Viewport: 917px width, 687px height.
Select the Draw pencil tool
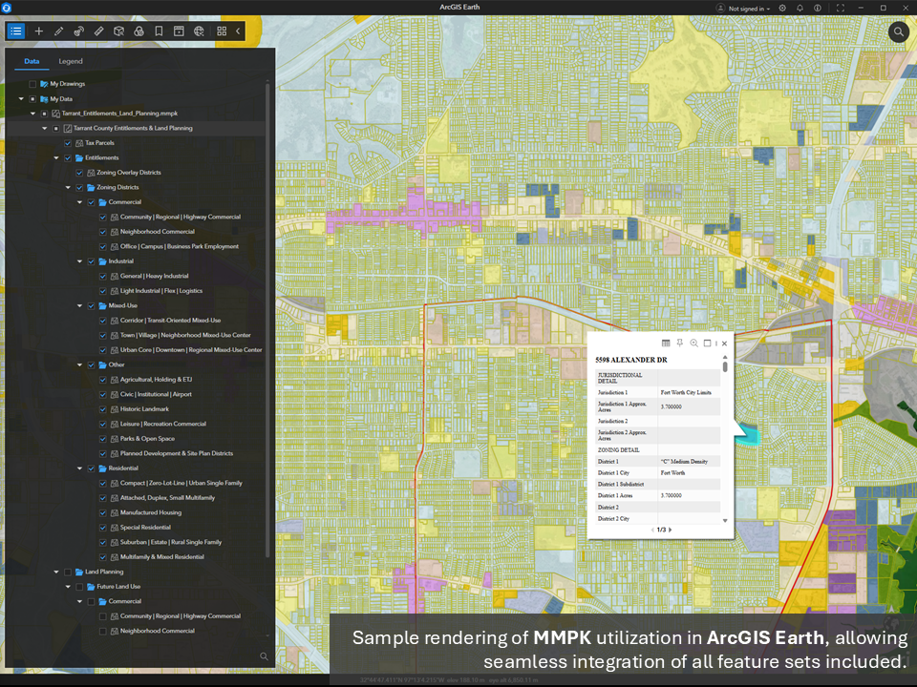tap(58, 31)
